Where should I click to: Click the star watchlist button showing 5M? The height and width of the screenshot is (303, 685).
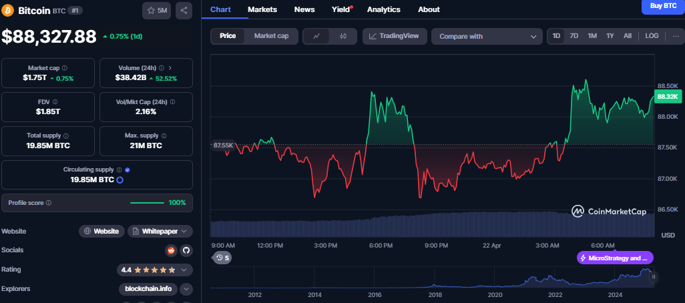(156, 11)
